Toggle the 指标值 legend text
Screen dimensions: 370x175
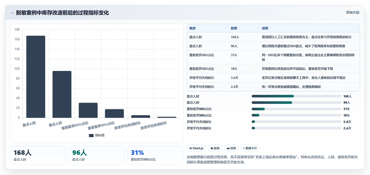pyautogui.click(x=100, y=136)
